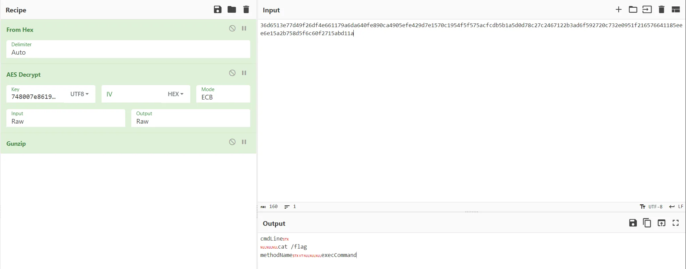Disable the From Hex operation

(232, 28)
